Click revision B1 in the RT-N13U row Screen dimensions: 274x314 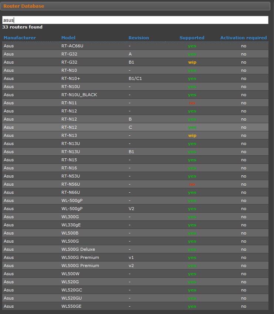[131, 152]
